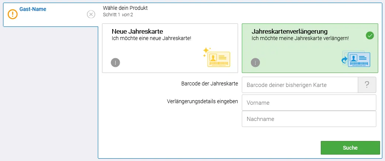Image resolution: width=385 pixels, height=161 pixels.
Task: Open barcode help with the question mark
Action: tap(367, 85)
